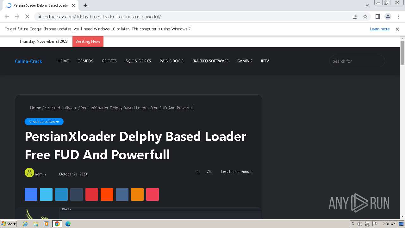
Task: Open the site info padlock icon
Action: [x=40, y=16]
